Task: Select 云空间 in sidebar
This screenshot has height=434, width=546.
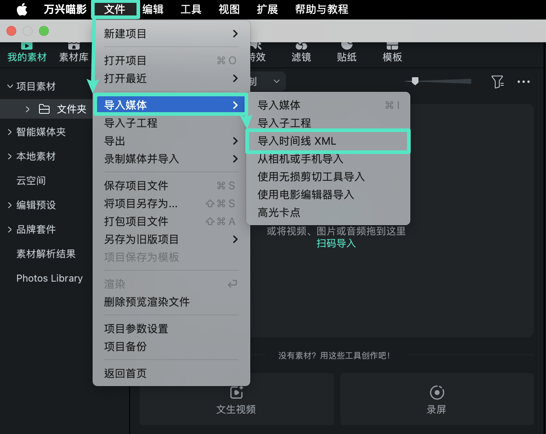Action: click(31, 180)
